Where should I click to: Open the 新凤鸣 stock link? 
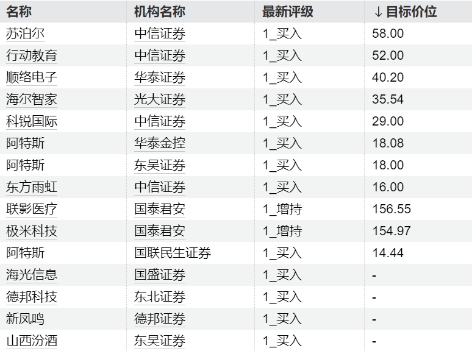click(25, 319)
